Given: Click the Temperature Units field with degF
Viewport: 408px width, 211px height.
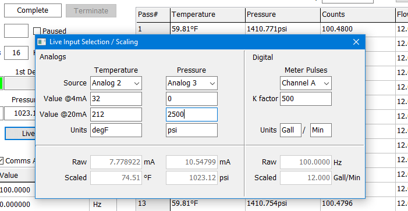Looking at the screenshot, I should tap(116, 130).
